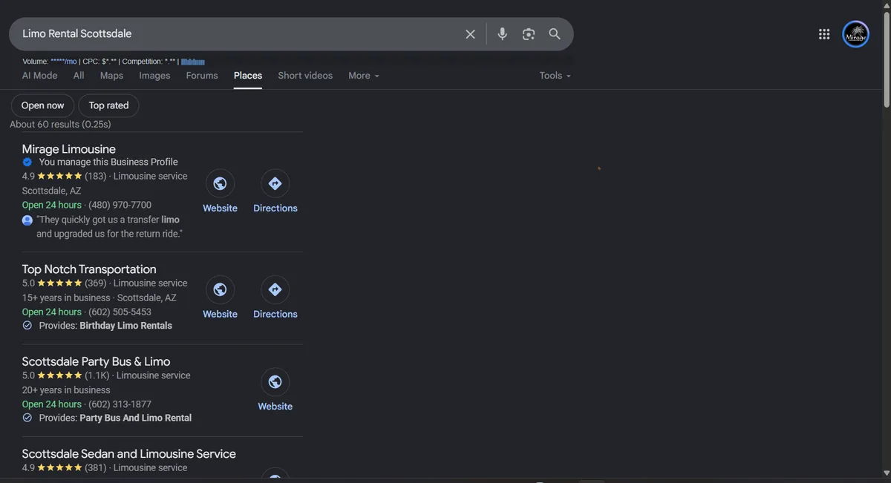The width and height of the screenshot is (891, 483).
Task: Switch to the Maps tab
Action: point(111,76)
